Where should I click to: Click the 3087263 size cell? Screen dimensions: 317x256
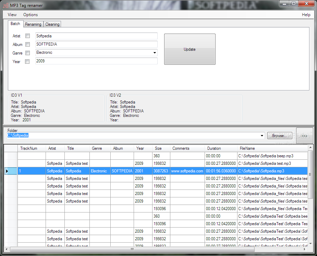(161, 171)
